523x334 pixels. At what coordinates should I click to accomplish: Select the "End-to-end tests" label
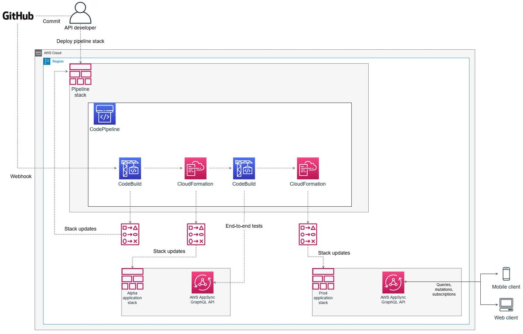[244, 226]
